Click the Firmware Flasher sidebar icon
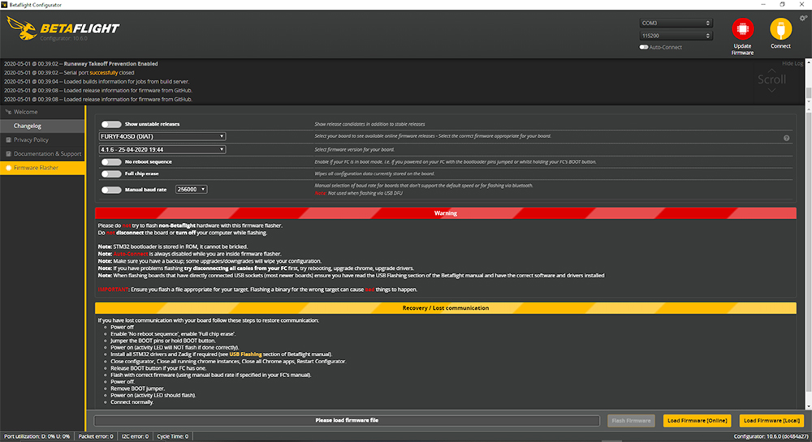 pyautogui.click(x=8, y=168)
